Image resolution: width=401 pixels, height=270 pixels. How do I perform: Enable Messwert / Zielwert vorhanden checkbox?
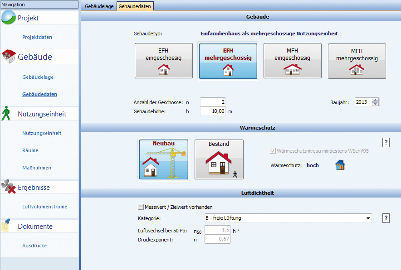coord(141,207)
